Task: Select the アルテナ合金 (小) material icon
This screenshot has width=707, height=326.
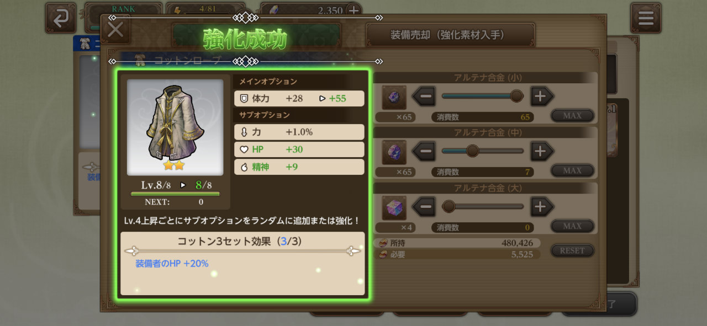Action: (x=394, y=98)
